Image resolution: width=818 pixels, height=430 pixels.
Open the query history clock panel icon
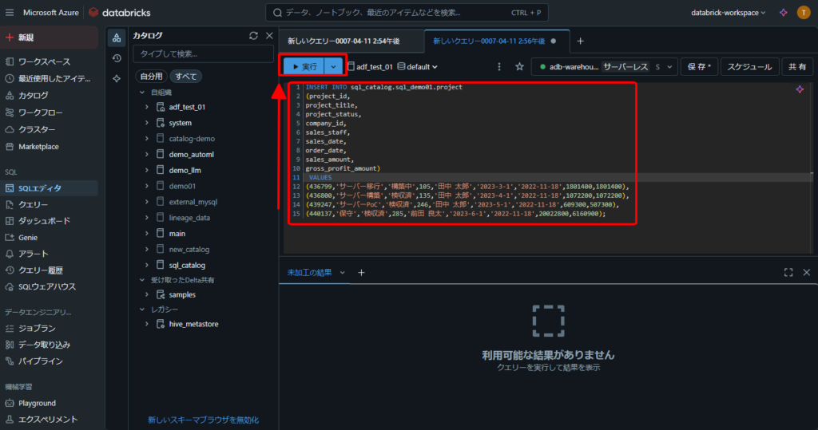[117, 58]
